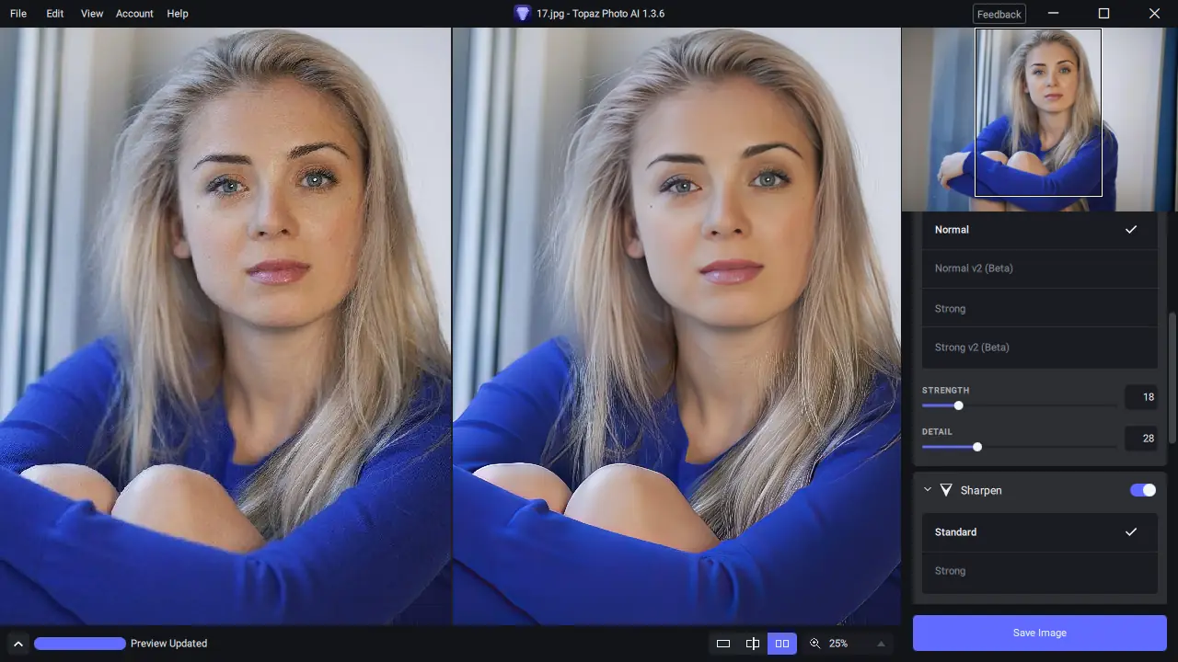Click the Sharpen triangle icon
1178x662 pixels.
(x=946, y=490)
